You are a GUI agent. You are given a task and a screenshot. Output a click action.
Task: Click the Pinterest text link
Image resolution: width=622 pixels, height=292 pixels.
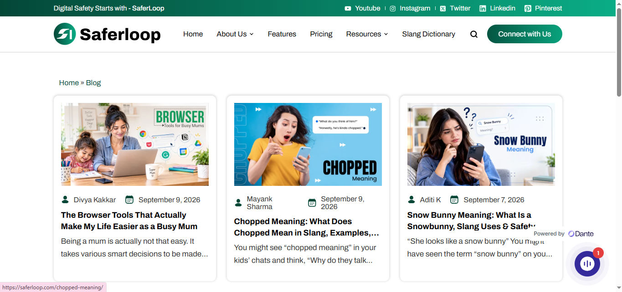coord(549,8)
